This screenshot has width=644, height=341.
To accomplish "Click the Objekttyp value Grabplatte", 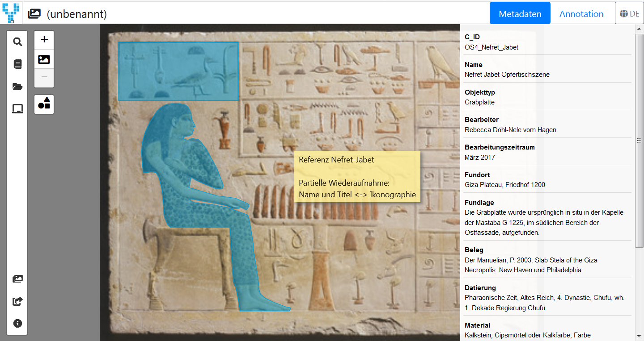I will 479,102.
